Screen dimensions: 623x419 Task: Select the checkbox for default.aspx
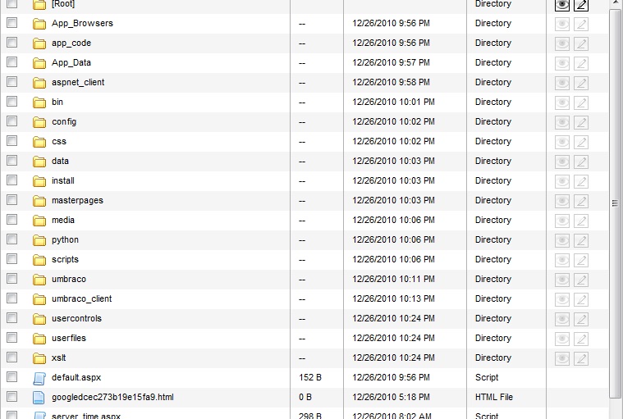point(12,376)
